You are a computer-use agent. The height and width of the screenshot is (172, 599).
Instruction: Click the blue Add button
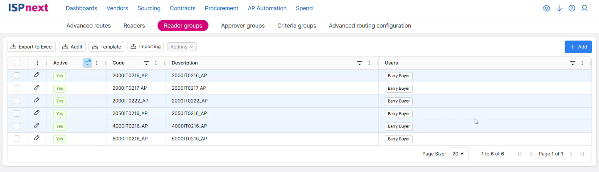pyautogui.click(x=578, y=47)
